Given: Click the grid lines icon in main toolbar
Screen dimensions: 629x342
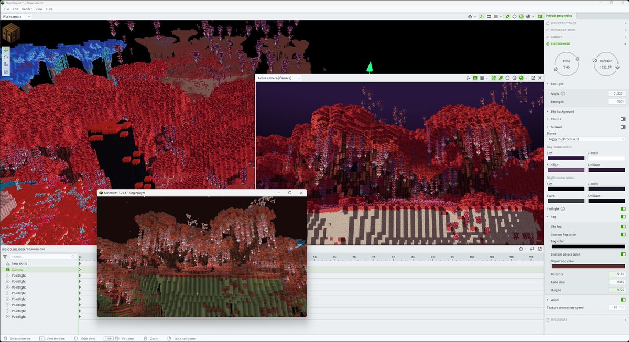Looking at the screenshot, I should [x=496, y=17].
